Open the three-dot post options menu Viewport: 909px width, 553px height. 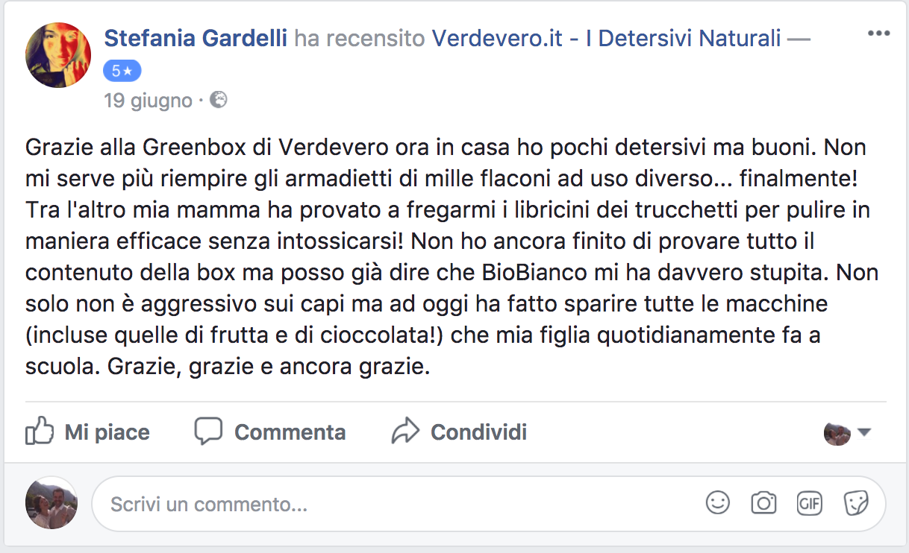(878, 34)
